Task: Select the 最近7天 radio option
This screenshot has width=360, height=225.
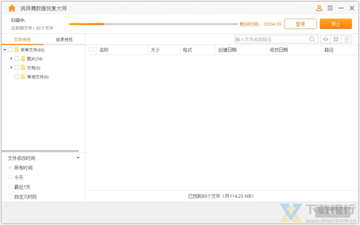Action: point(10,187)
